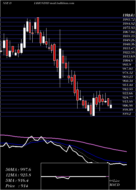Screen dimensions: 136x190
Task: Click the Live MACD label
Action: tap(115, 183)
